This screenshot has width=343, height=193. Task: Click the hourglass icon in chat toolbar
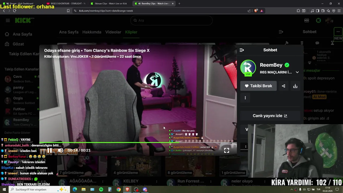332,43
